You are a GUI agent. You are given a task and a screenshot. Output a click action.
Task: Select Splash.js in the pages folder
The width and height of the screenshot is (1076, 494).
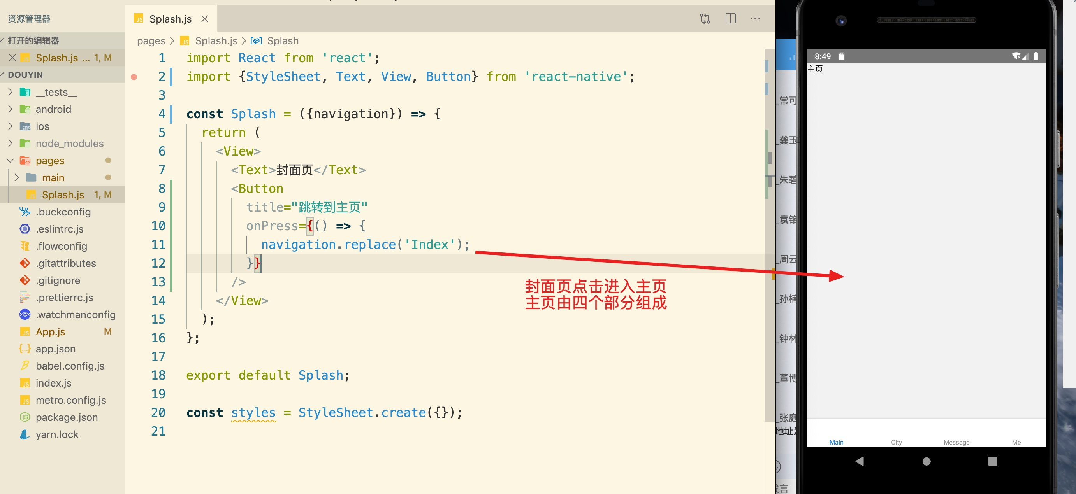tap(63, 194)
